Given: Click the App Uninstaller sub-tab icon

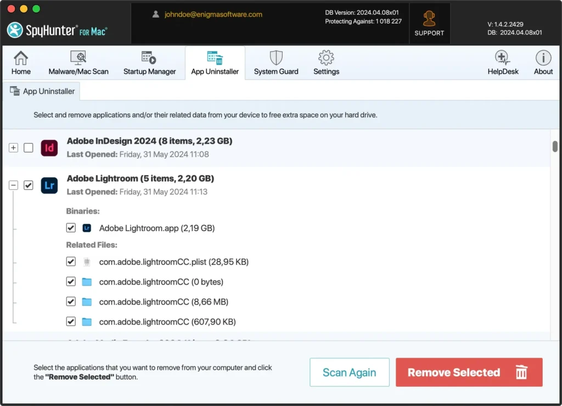Looking at the screenshot, I should pyautogui.click(x=15, y=91).
